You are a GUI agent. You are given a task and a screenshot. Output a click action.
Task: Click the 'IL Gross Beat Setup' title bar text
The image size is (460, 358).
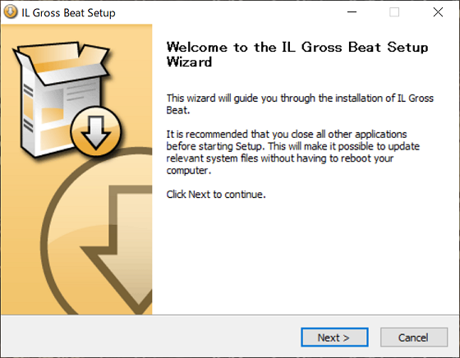68,12
